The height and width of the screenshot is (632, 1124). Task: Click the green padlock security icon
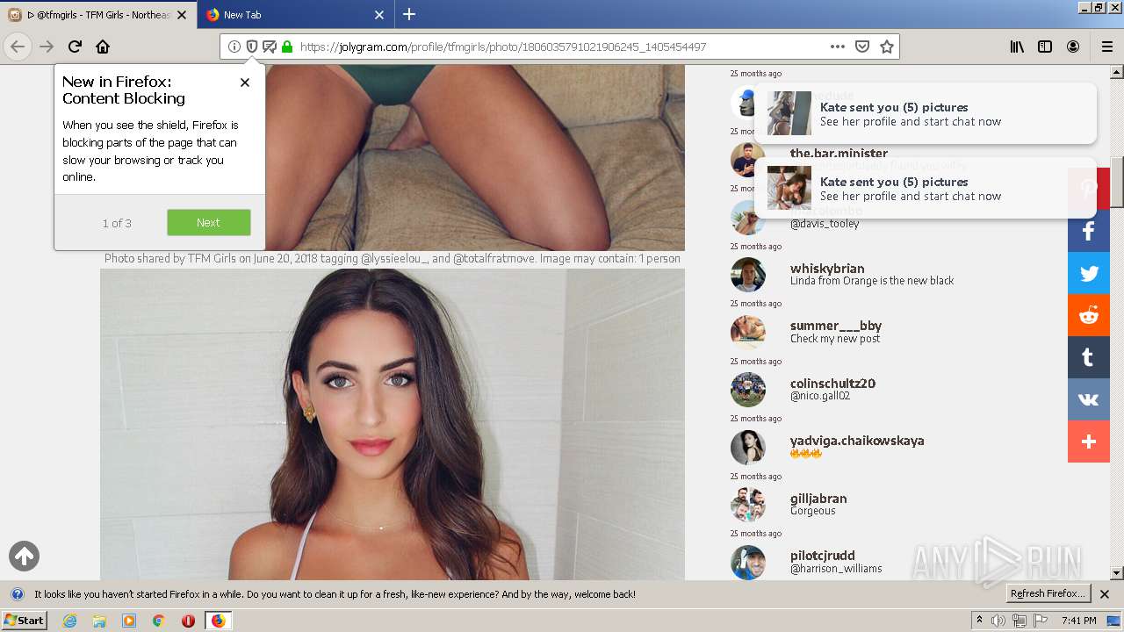tap(287, 47)
